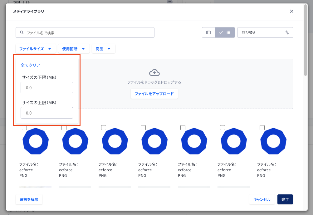Image resolution: width=313 pixels, height=215 pixels.
Task: Open the 使用箇所 filter dropdown
Action: coord(74,49)
